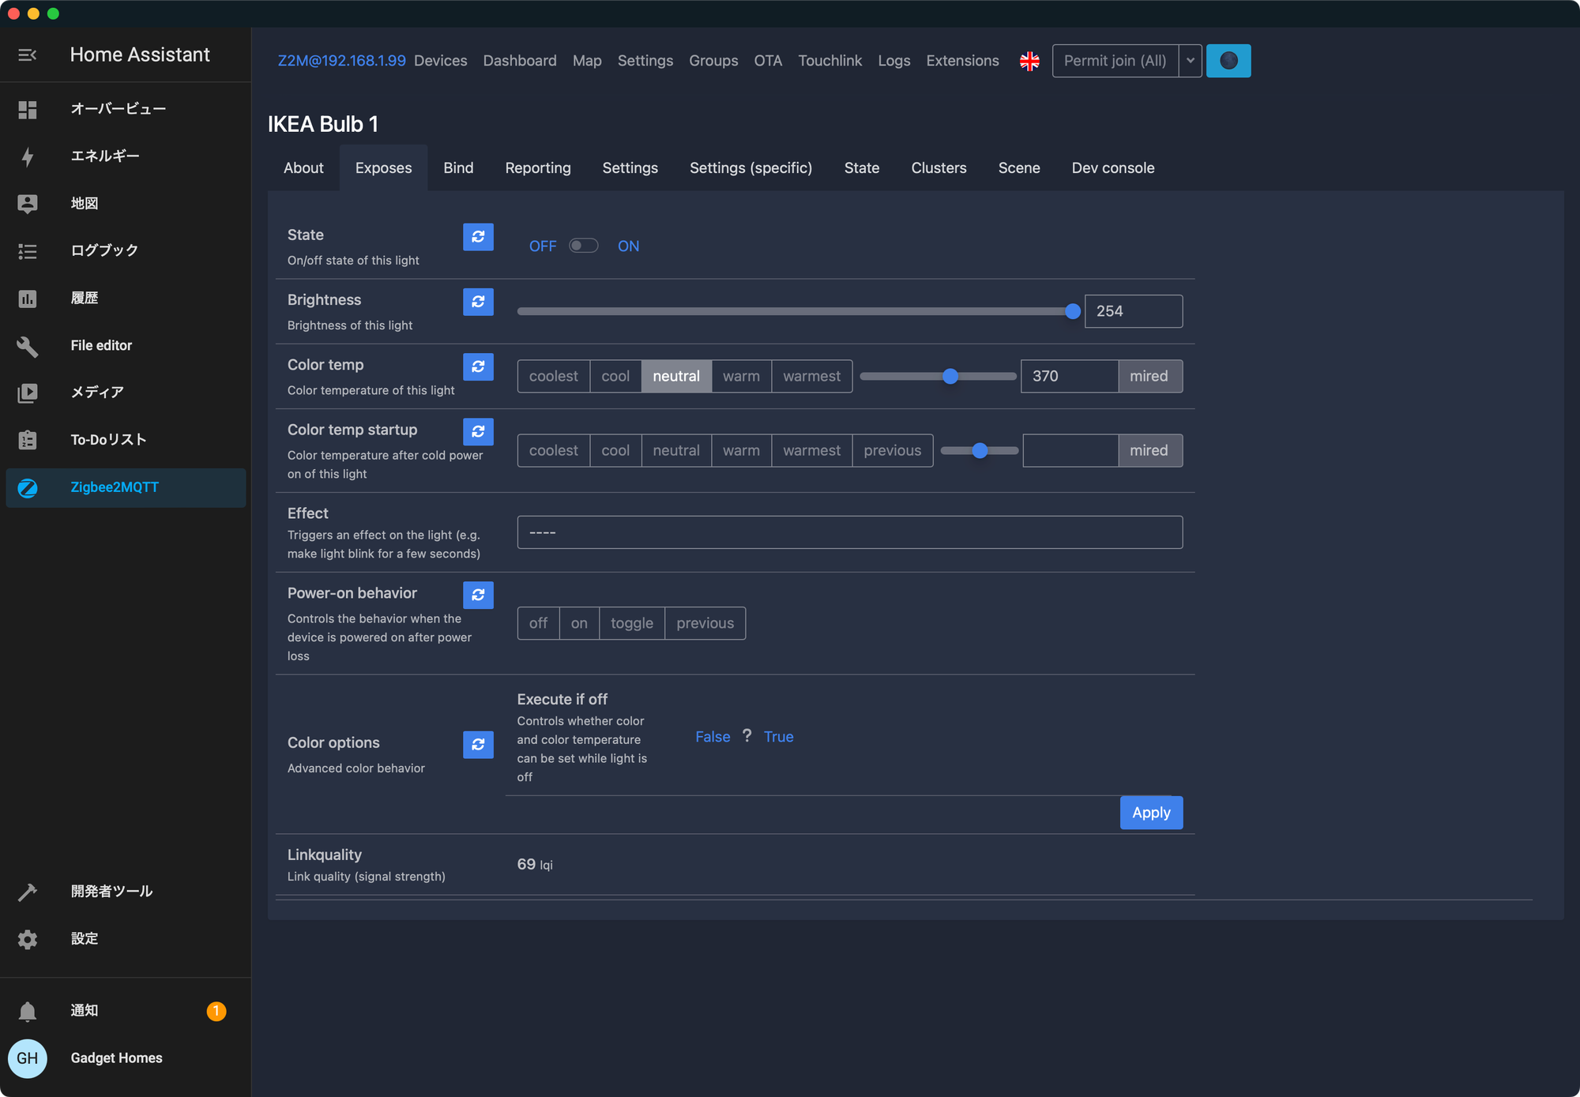Switch to the Dev console tab
The height and width of the screenshot is (1097, 1580).
[x=1112, y=167]
